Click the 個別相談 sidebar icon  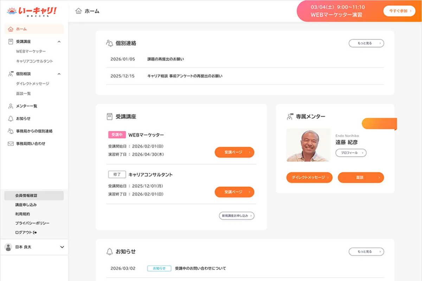11,74
